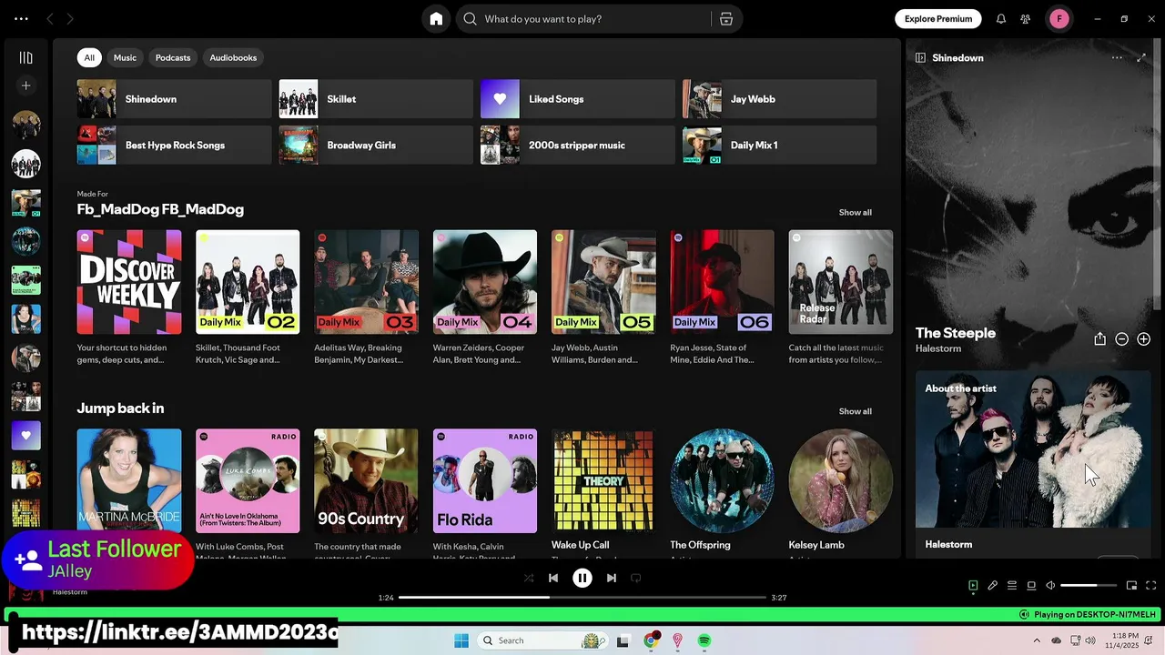Open the Martina McBride card
The height and width of the screenshot is (655, 1165).
point(129,481)
